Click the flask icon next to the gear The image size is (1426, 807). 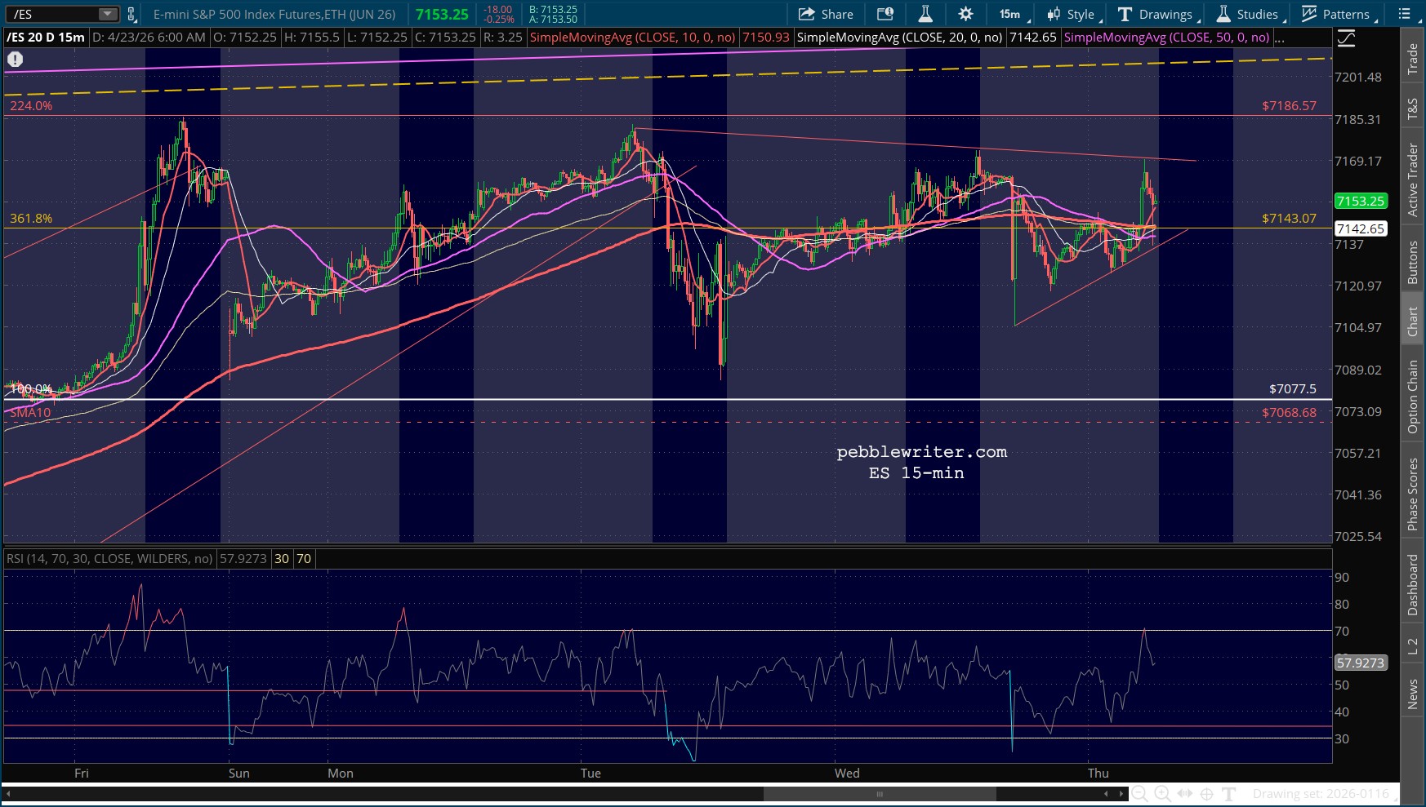coord(925,14)
